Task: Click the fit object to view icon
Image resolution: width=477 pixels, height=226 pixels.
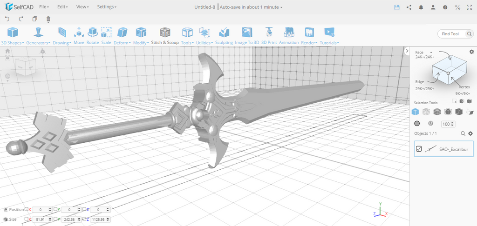Action: pos(7,58)
